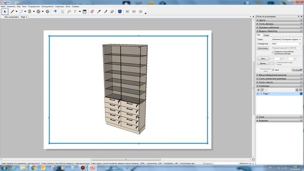Viewport: 304px width, 171px height.
Task: Click the Тени shadows button
Action: (x=263, y=58)
